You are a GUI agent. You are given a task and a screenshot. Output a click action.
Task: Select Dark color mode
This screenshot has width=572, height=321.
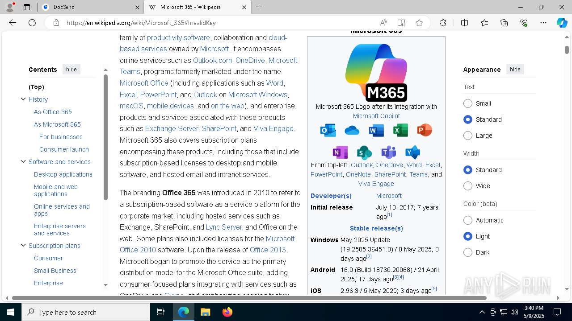[468, 252]
